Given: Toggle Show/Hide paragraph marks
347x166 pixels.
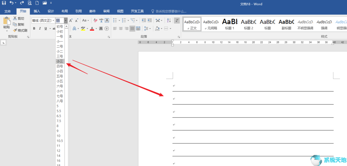Looking at the screenshot, I should click(x=177, y=20).
